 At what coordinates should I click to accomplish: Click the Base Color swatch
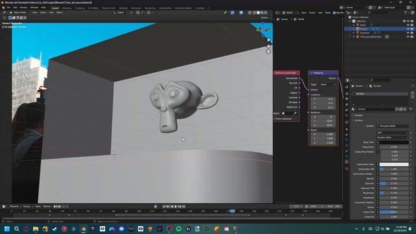coord(394,142)
